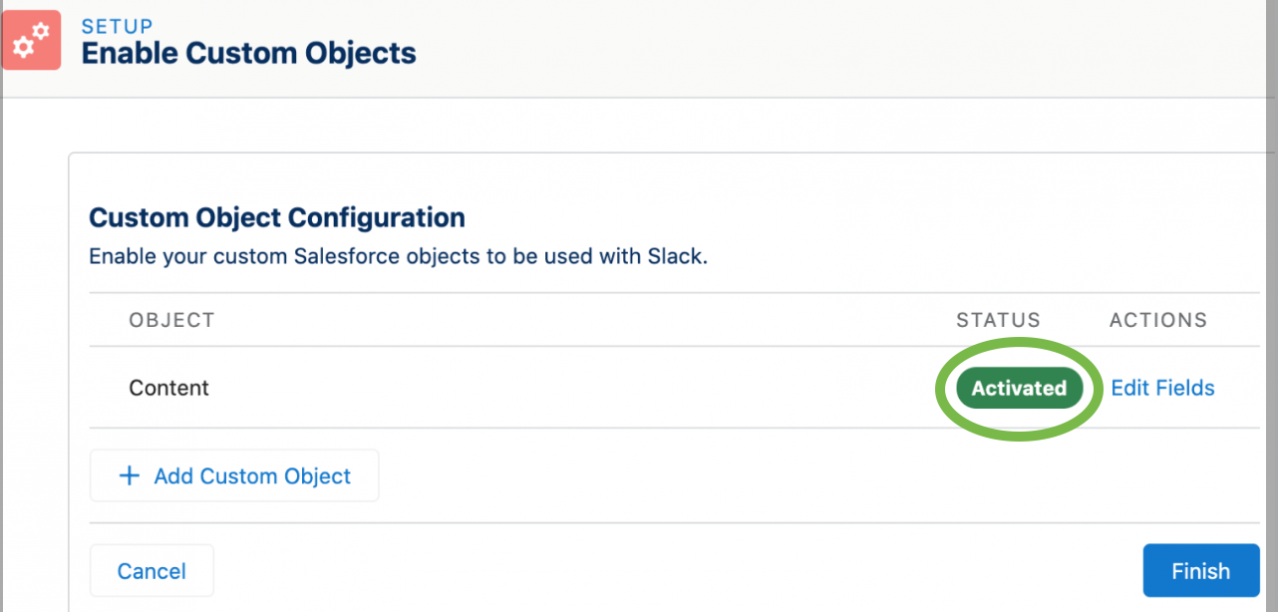Open Edit Fields for the Content object
This screenshot has width=1278, height=612.
[x=1162, y=388]
